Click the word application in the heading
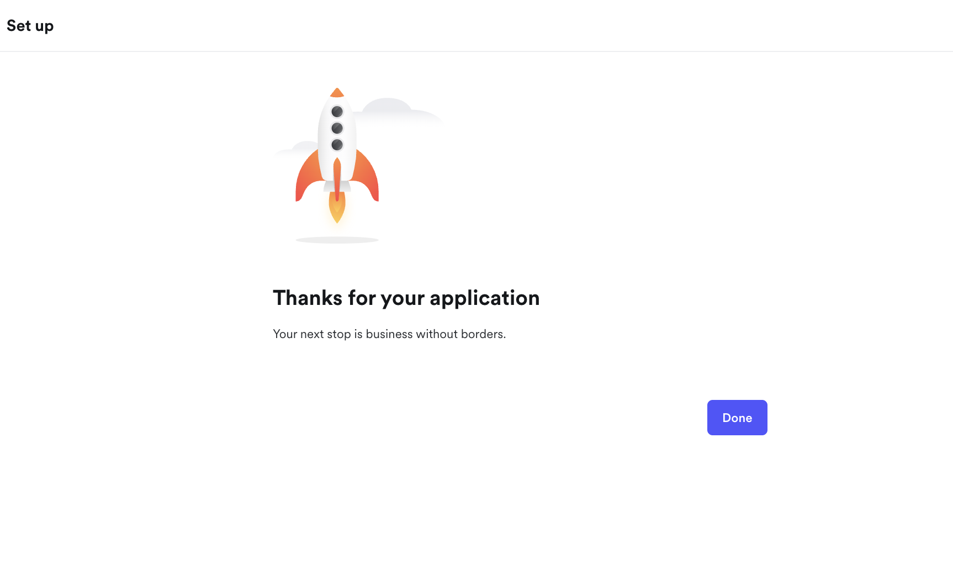This screenshot has width=953, height=580. point(485,298)
